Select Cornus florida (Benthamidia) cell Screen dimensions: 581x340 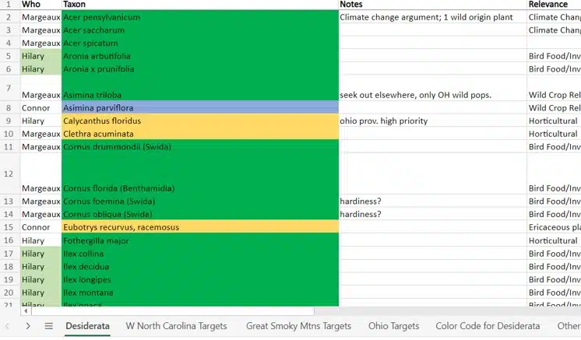click(x=200, y=174)
